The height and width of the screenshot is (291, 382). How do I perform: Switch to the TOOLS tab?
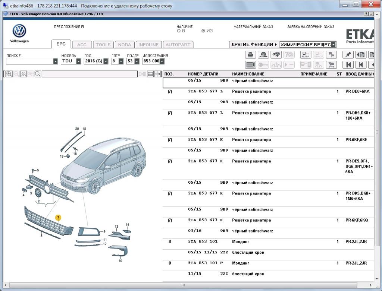(103, 45)
